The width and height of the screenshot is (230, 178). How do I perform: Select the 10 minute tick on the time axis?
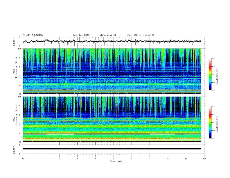(x=204, y=159)
